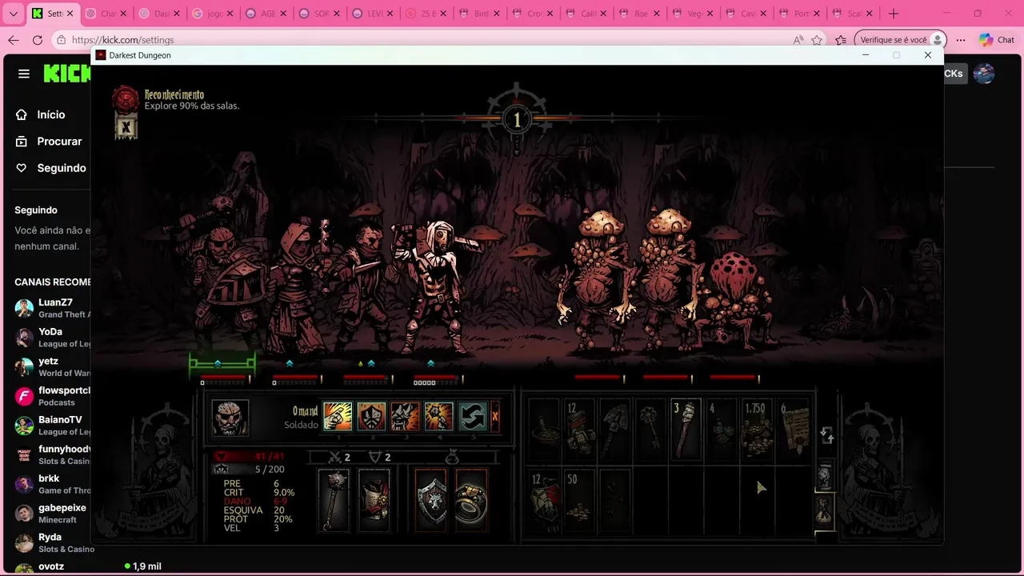
Task: Add page to favorites star icon
Action: (817, 40)
